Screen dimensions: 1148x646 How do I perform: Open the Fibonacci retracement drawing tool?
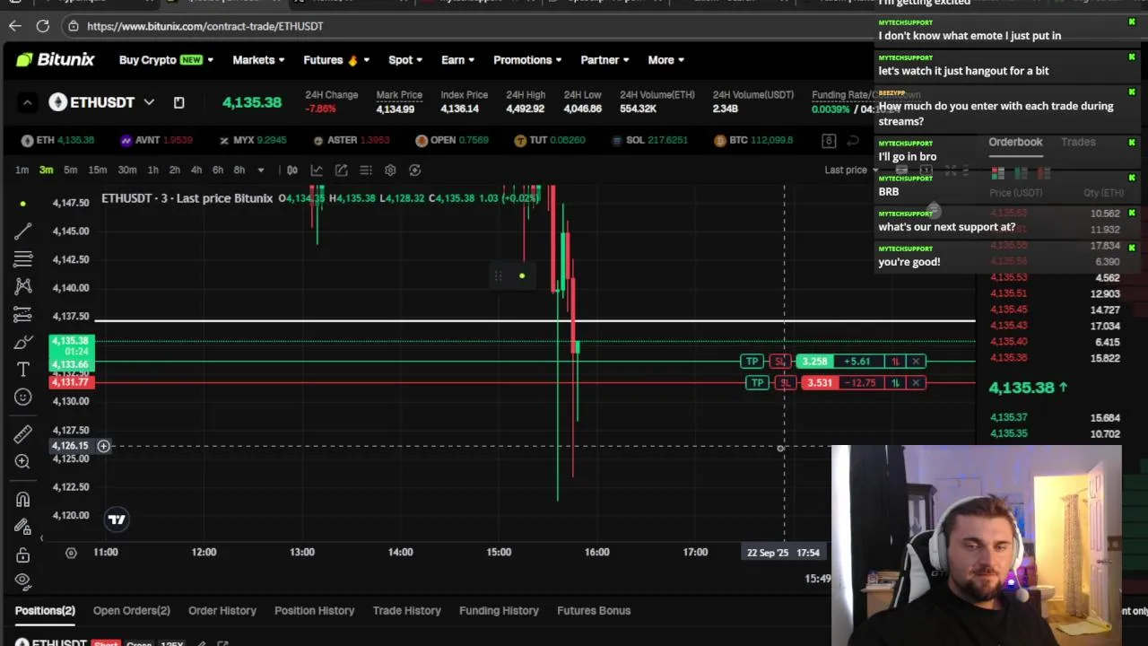pos(23,259)
